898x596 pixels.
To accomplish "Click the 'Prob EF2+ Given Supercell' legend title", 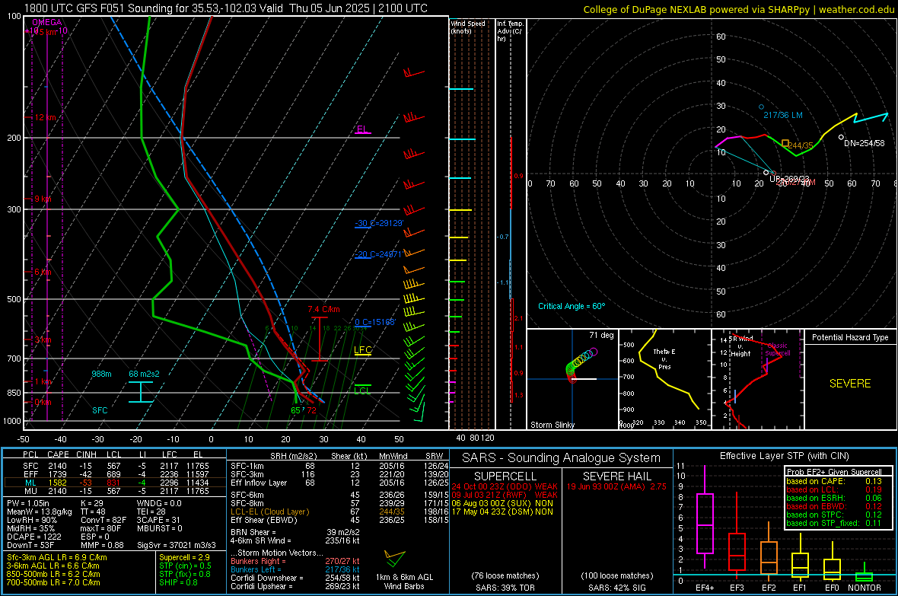I will coord(834,472).
